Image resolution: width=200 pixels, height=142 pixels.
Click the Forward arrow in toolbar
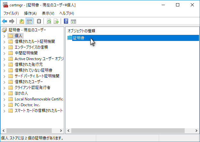point(12,21)
